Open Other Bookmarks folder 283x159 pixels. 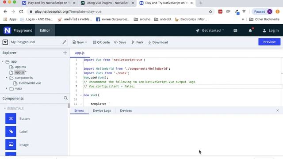pos(264,19)
